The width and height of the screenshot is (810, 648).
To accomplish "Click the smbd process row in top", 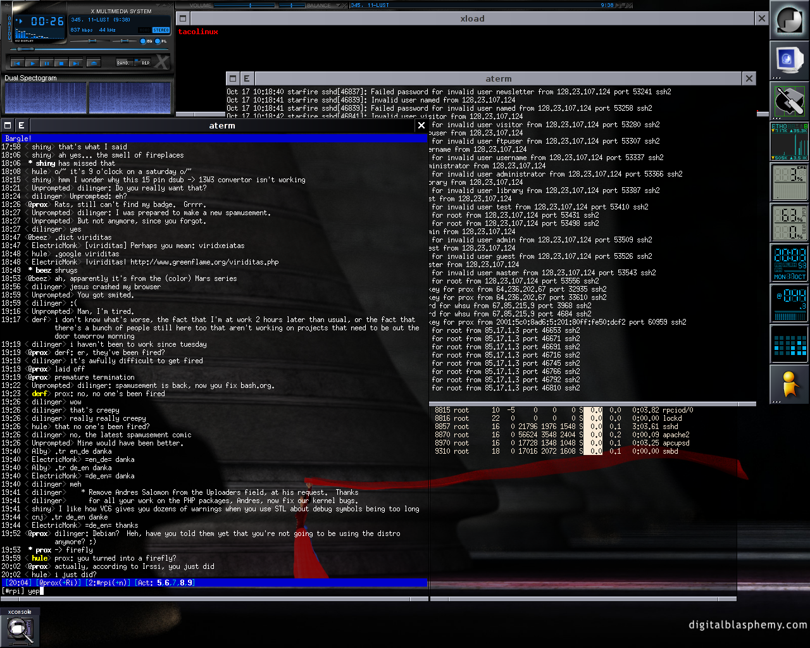I will click(x=556, y=451).
